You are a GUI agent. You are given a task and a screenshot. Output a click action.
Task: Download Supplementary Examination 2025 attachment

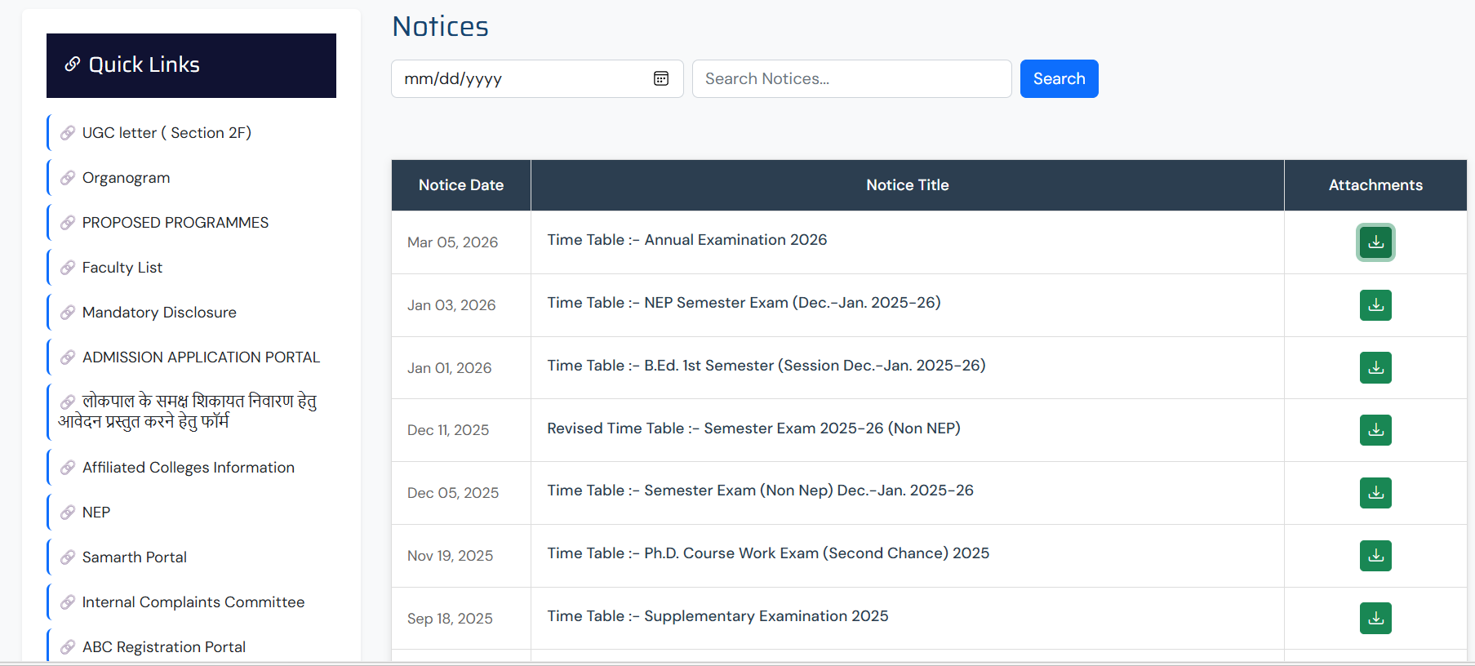1375,619
